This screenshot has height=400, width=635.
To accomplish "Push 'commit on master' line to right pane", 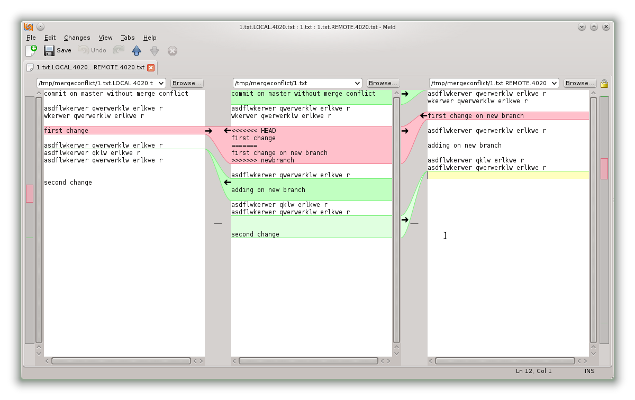I will point(405,94).
